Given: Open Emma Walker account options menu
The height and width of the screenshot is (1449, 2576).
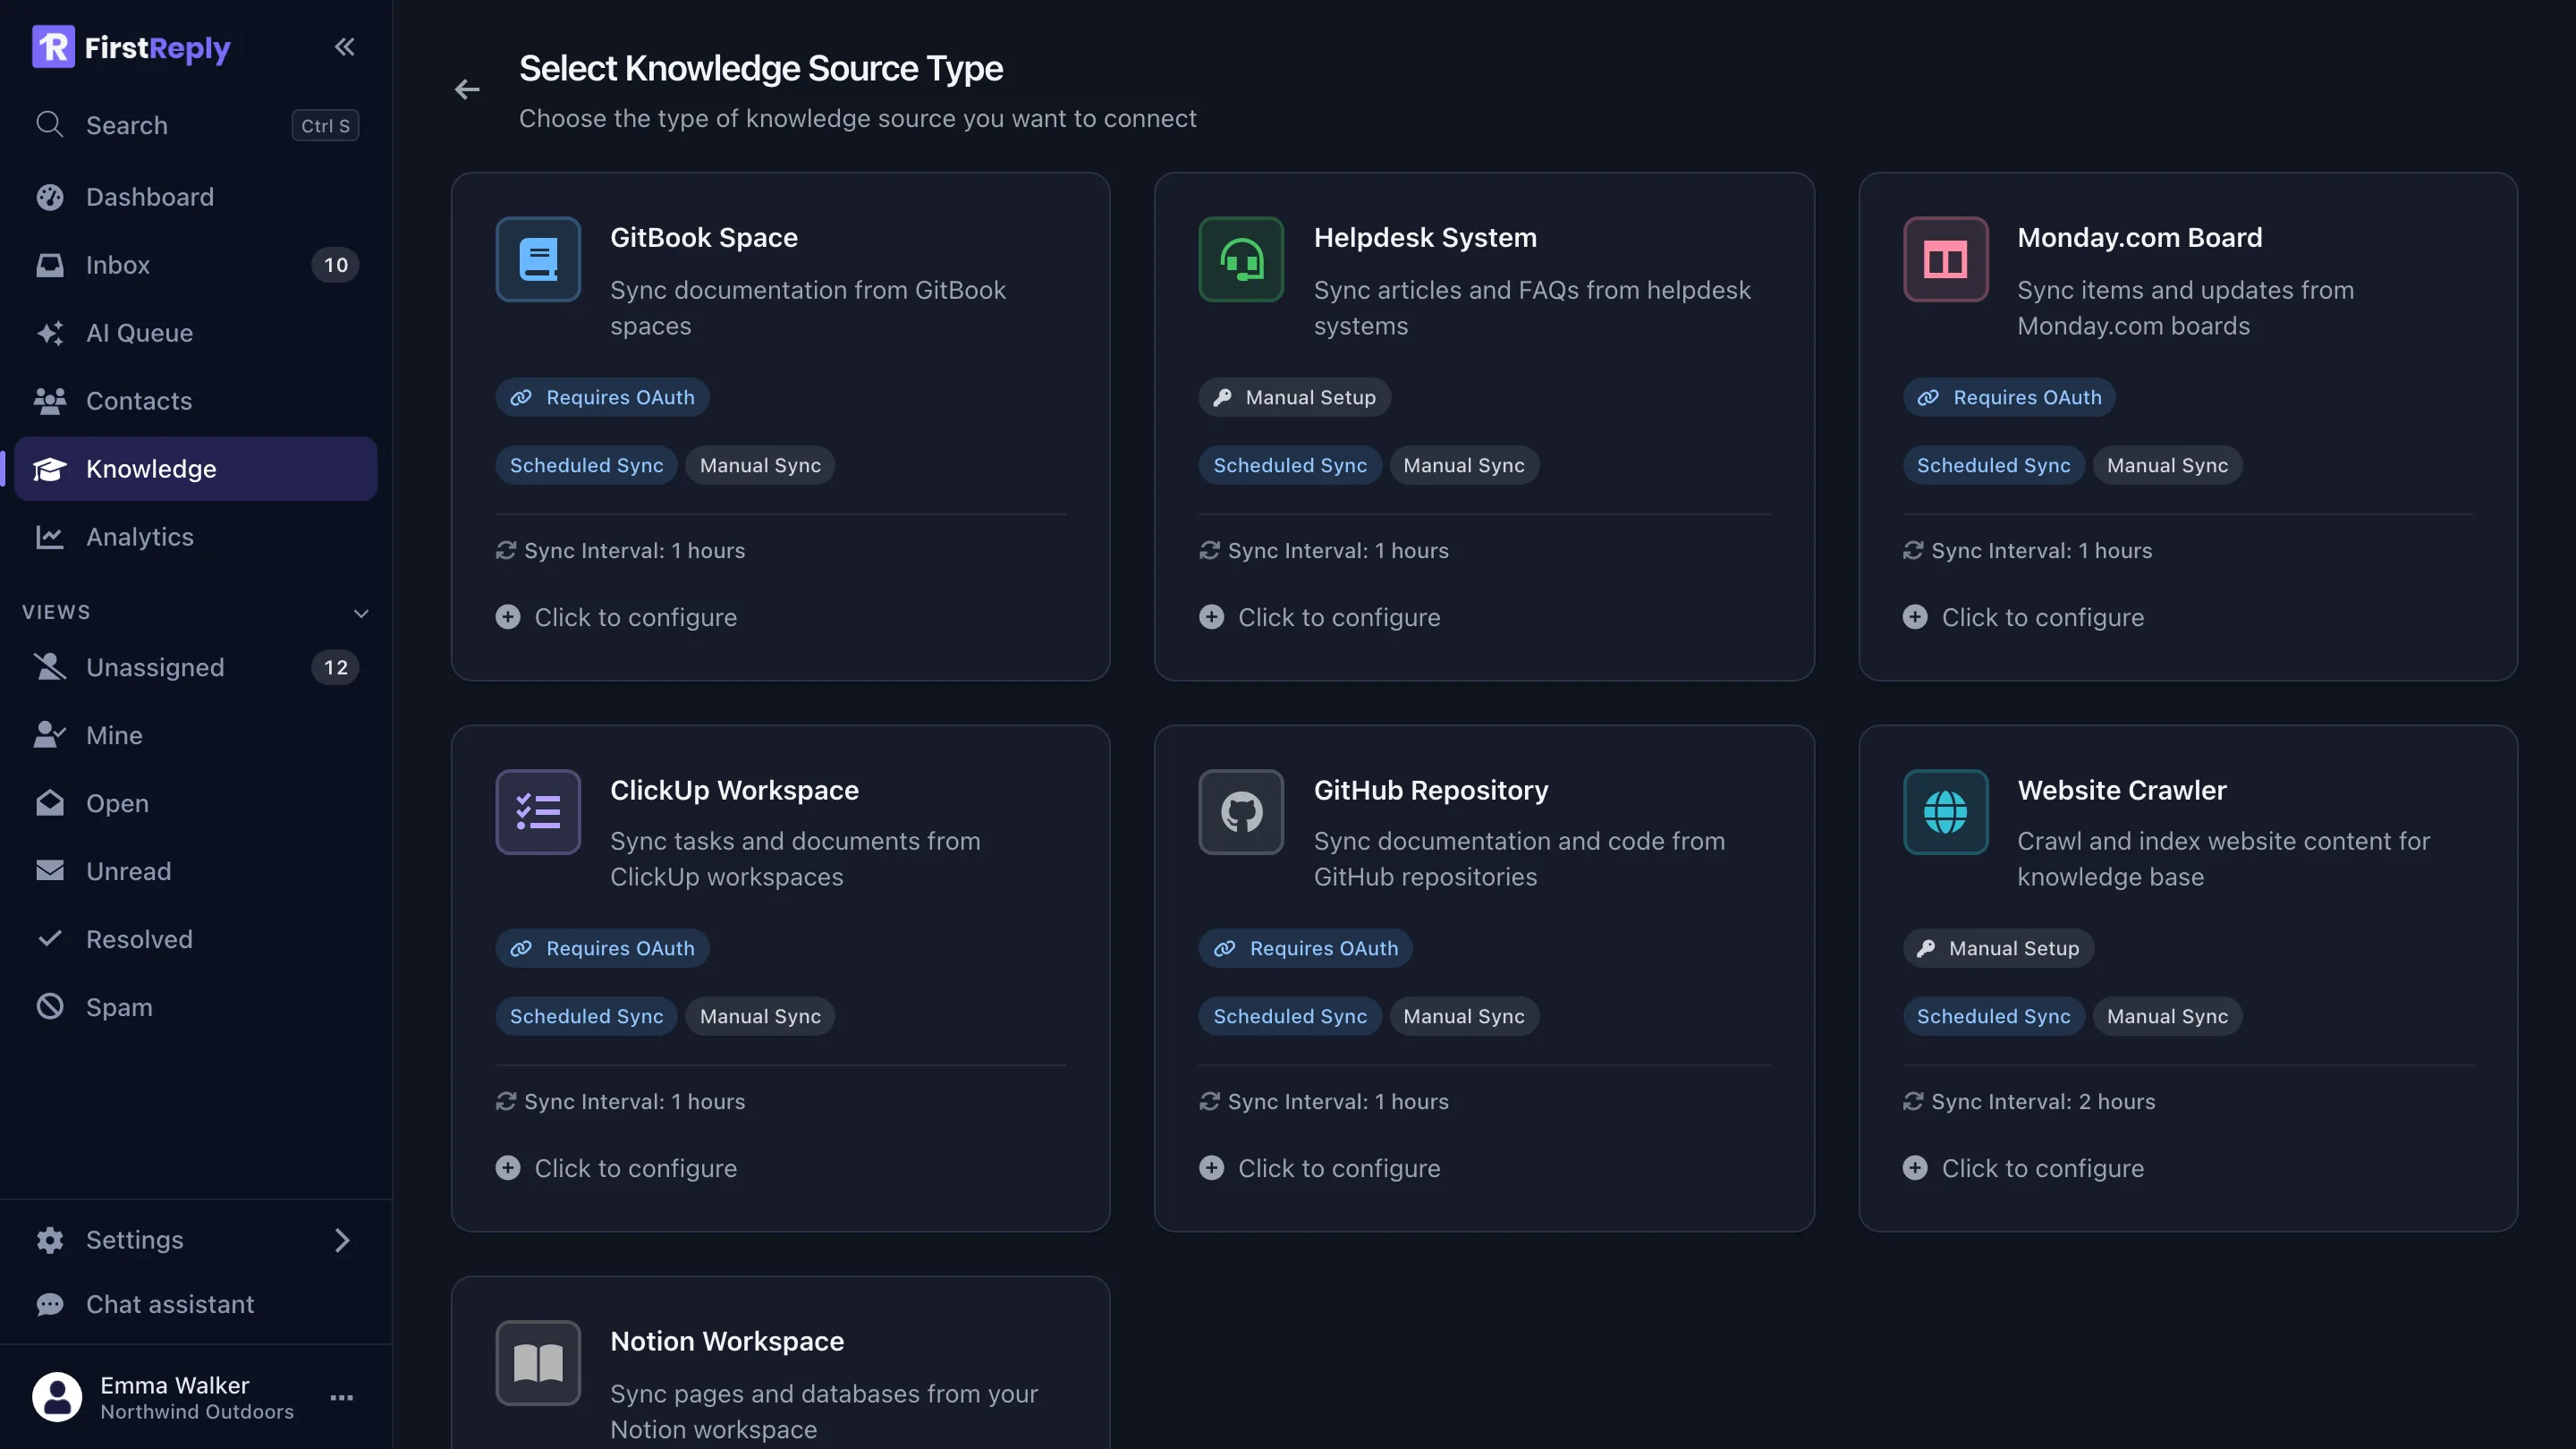Looking at the screenshot, I should [x=342, y=1397].
